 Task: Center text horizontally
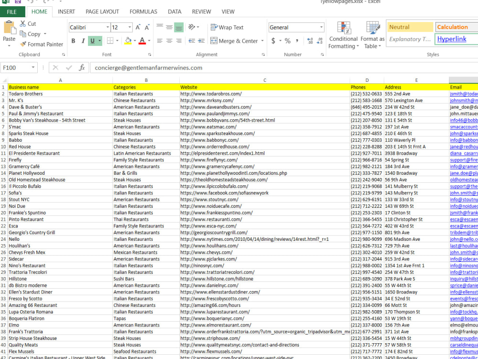[169, 41]
